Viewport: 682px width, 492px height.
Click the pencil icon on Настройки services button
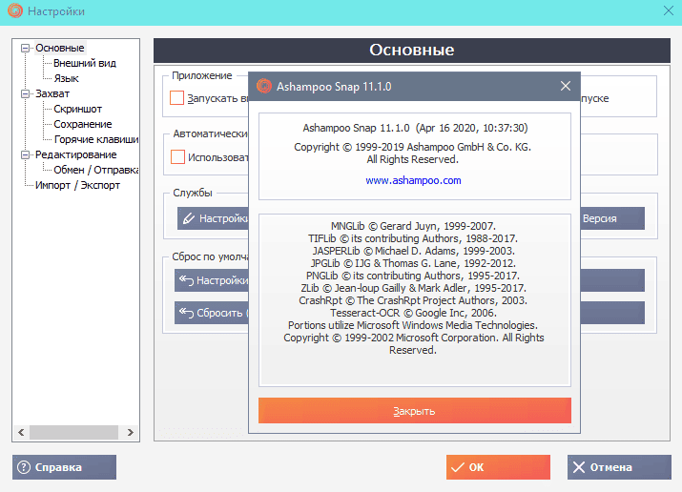pyautogui.click(x=188, y=218)
